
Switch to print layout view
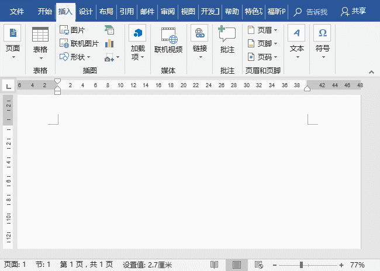click(237, 265)
